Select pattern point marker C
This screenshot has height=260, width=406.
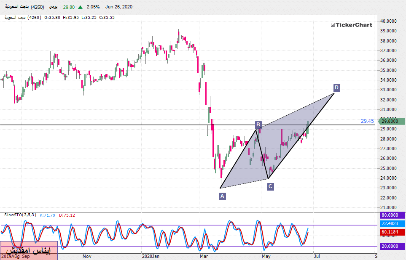[x=270, y=186]
